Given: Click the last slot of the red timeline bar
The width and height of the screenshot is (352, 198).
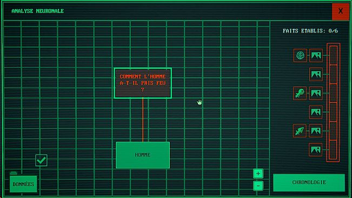Looking at the screenshot, I should [333, 149].
